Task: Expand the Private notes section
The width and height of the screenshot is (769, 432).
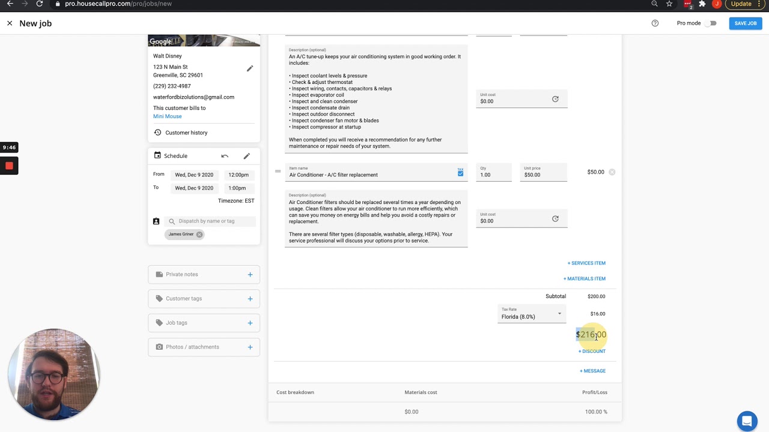Action: pos(204,274)
